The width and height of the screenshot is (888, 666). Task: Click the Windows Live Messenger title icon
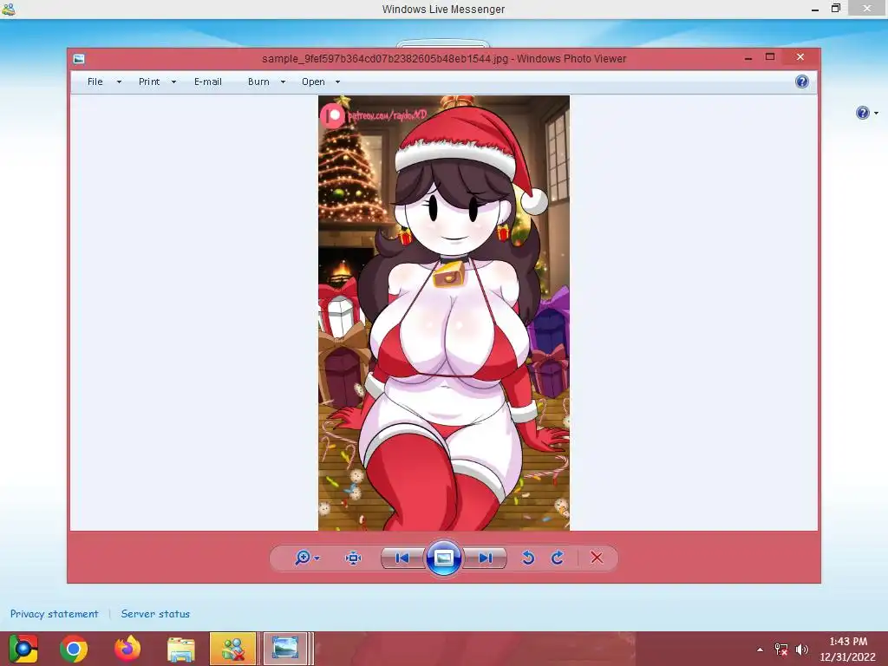click(x=8, y=9)
